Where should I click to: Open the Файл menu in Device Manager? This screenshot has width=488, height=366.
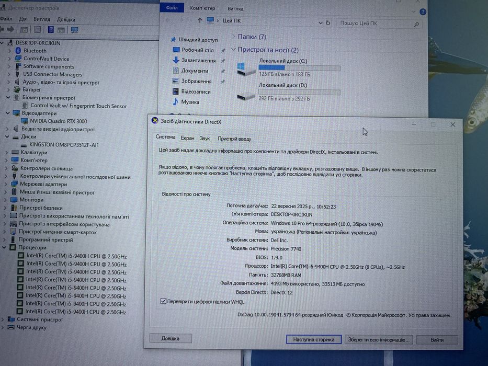tap(6, 19)
